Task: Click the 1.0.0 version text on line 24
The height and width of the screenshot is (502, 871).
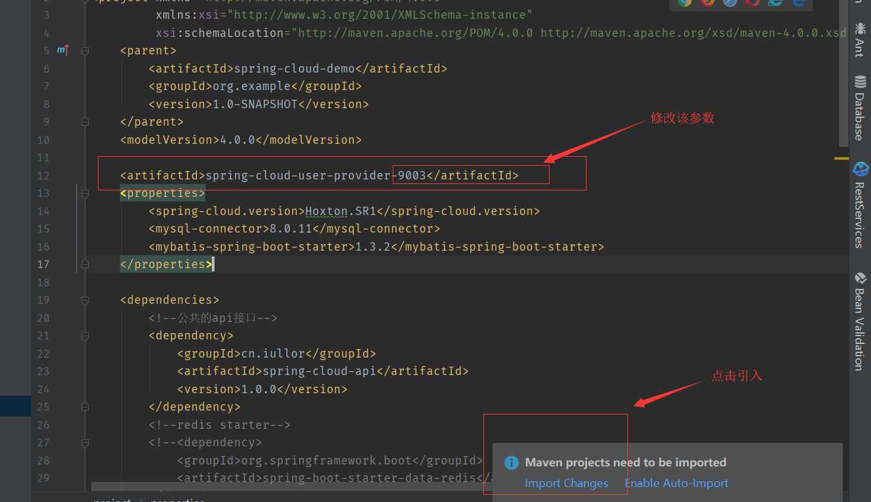Action: click(x=259, y=389)
